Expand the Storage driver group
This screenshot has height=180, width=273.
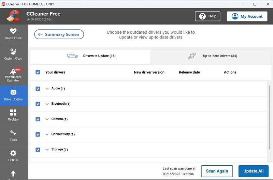pyautogui.click(x=47, y=150)
